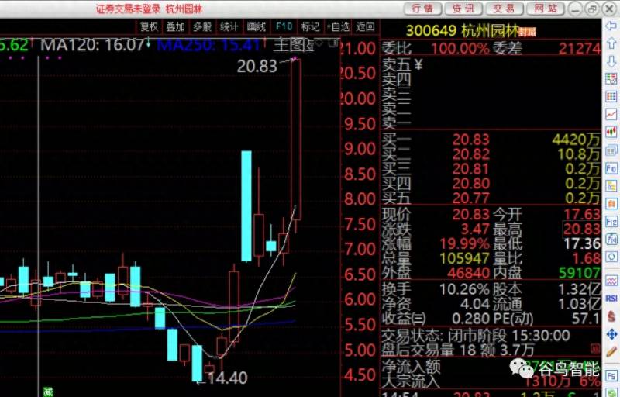Switch to the intraday line chart icon
The height and width of the screenshot is (397, 620).
[x=611, y=115]
